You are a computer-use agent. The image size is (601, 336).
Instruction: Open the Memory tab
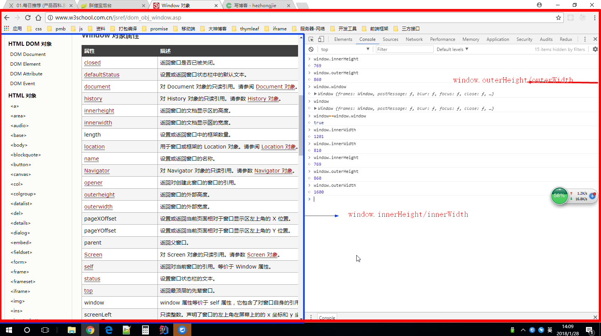(x=471, y=39)
